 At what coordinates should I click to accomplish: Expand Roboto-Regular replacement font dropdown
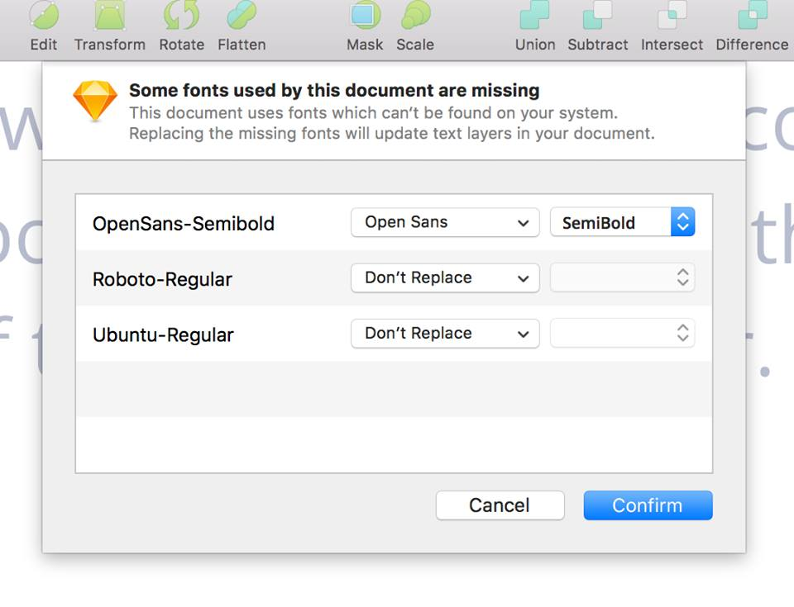(x=445, y=278)
